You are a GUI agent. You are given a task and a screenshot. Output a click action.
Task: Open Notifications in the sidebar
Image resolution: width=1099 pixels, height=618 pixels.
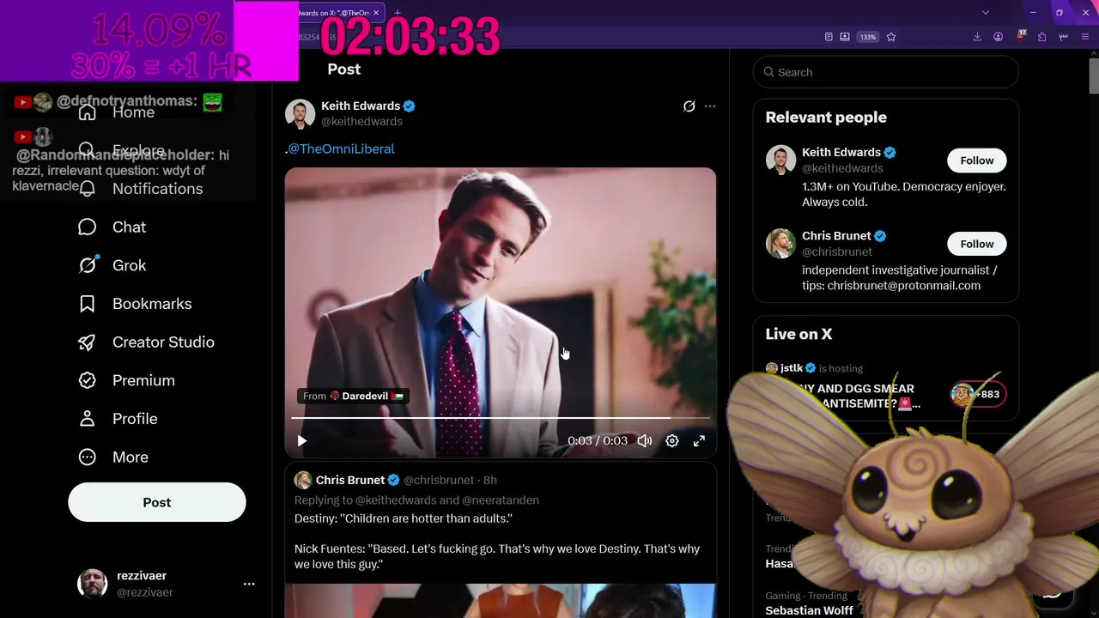[141, 189]
